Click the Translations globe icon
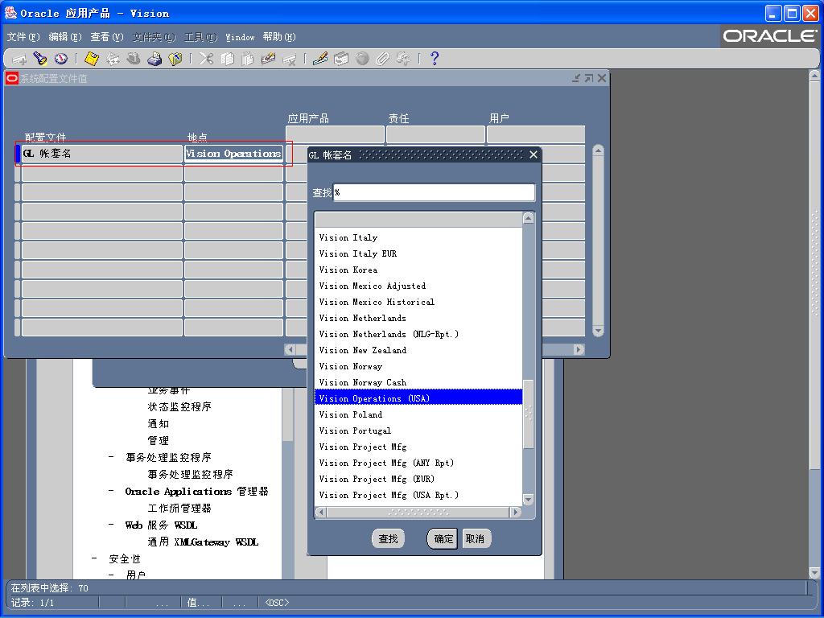Screen dimensions: 824x618 click(x=362, y=59)
